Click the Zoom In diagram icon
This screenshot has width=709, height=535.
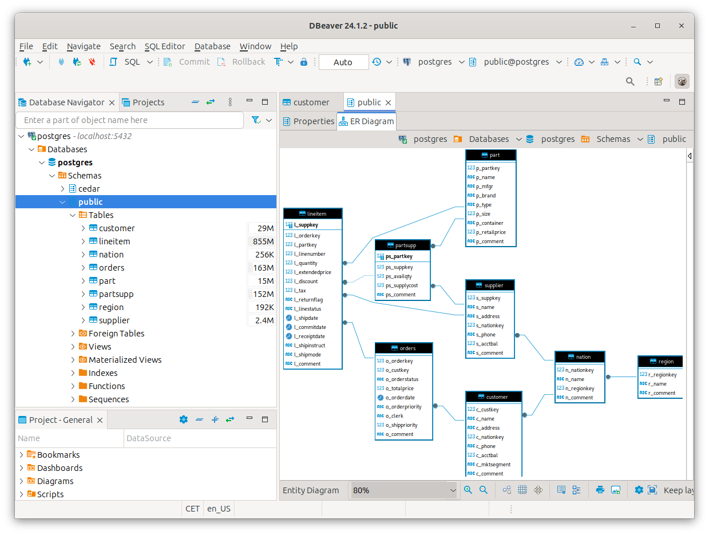click(468, 490)
